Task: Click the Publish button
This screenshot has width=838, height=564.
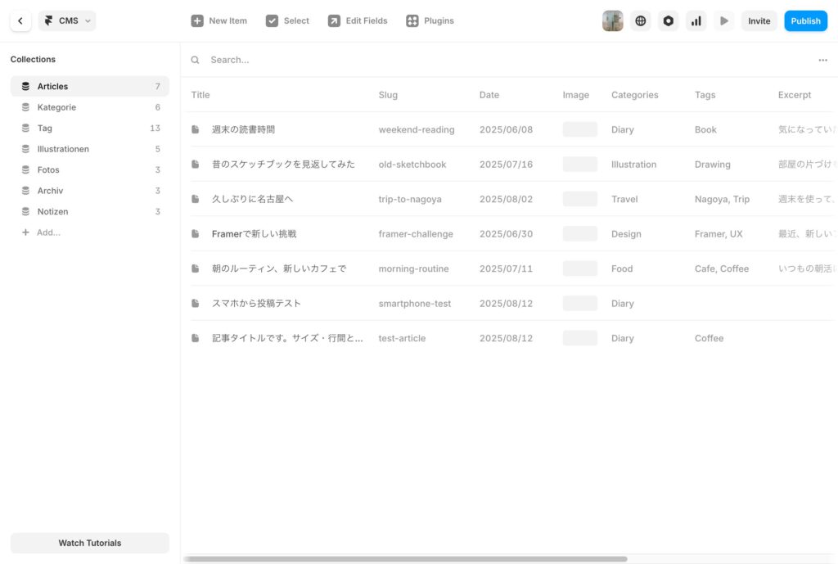Action: (x=805, y=21)
